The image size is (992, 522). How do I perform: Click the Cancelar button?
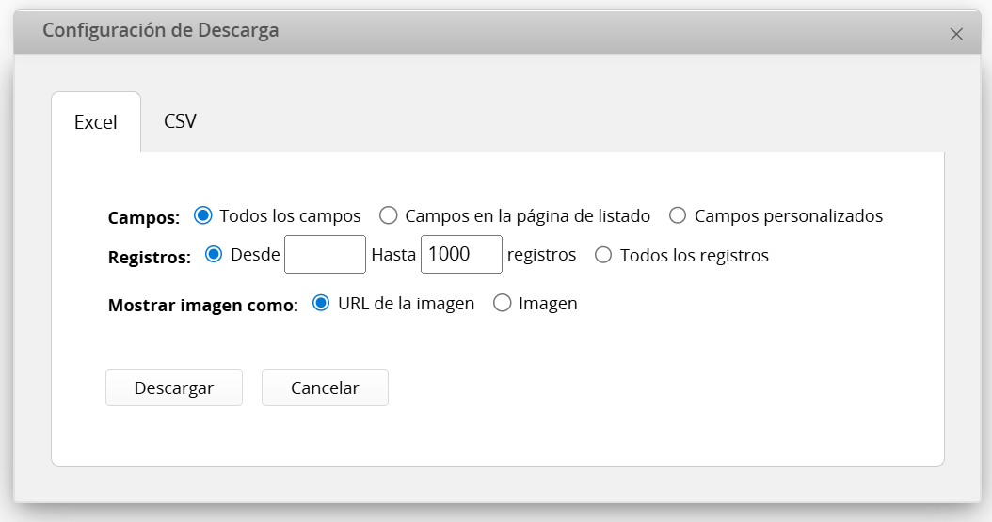(x=325, y=388)
